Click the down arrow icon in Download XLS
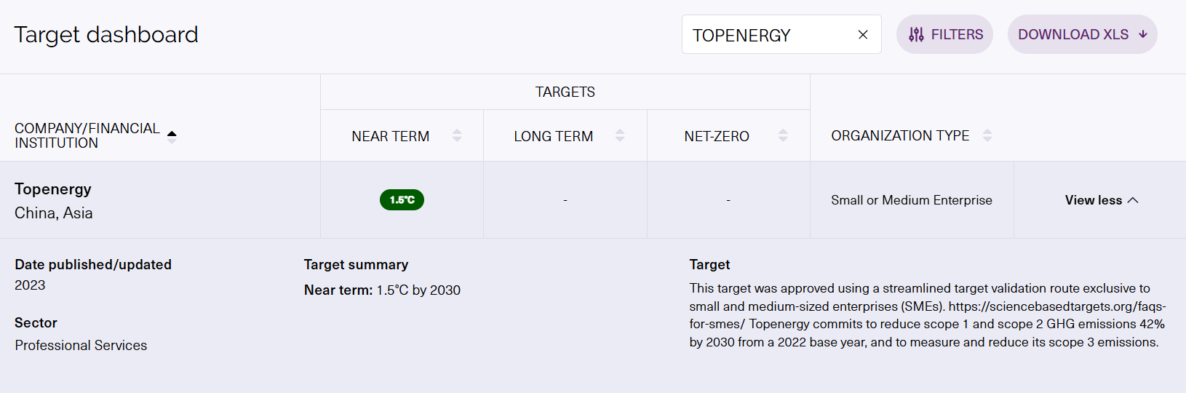The image size is (1186, 393). pos(1143,34)
